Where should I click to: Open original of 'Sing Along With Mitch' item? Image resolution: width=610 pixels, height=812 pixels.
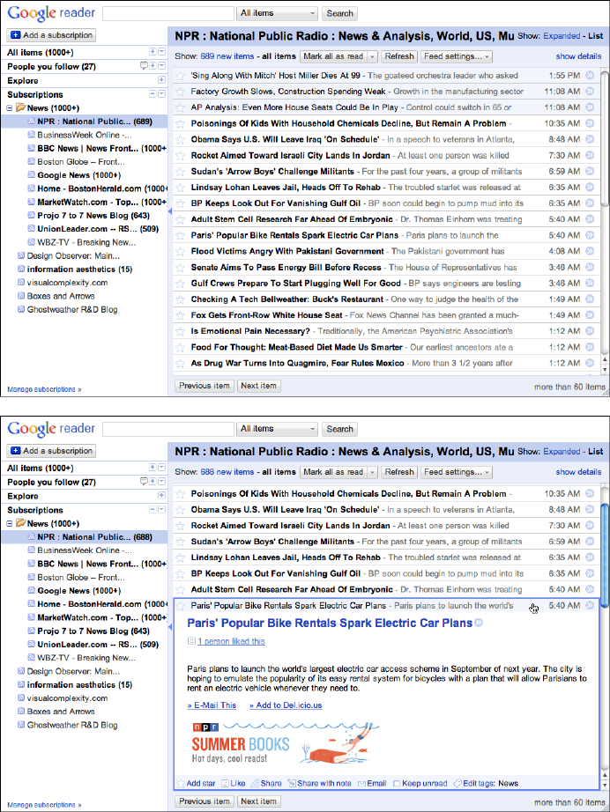click(x=590, y=75)
